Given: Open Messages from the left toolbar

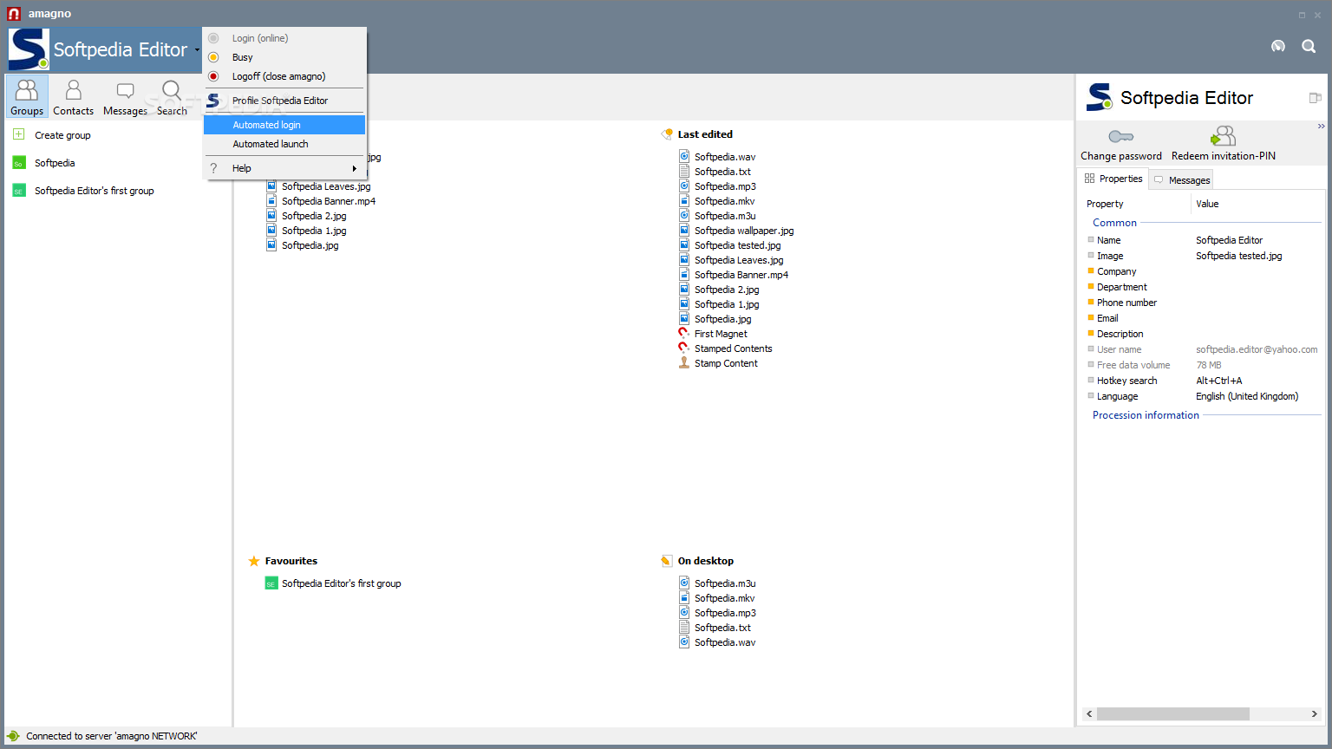Looking at the screenshot, I should pos(125,96).
